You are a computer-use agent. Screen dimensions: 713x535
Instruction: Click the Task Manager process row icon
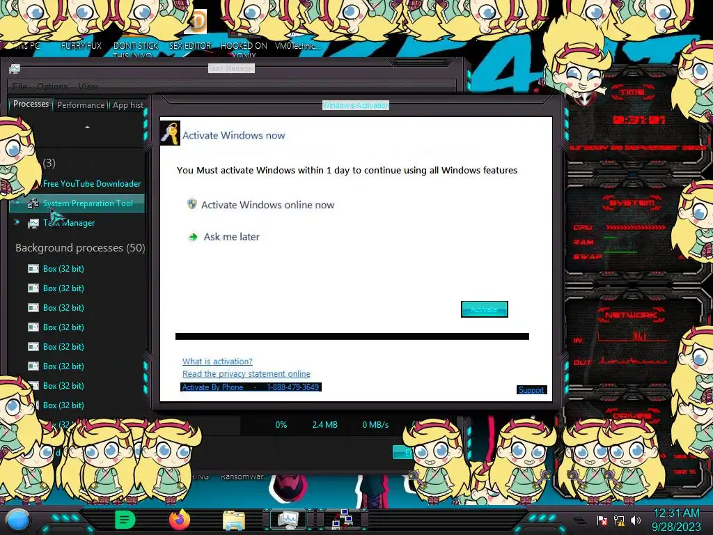click(33, 223)
